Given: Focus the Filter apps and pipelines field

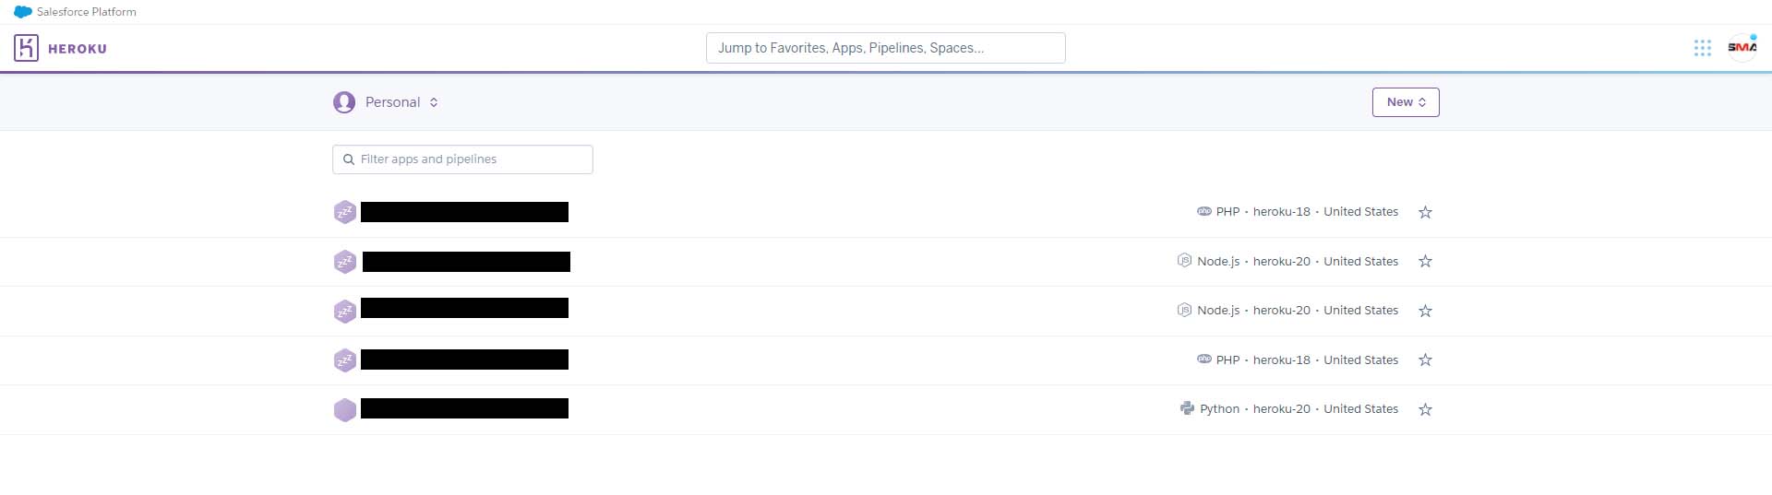Looking at the screenshot, I should point(462,159).
